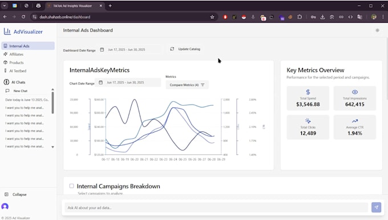Click the Key Metrics Overview heading
Image resolution: width=388 pixels, height=220 pixels.
[315, 70]
